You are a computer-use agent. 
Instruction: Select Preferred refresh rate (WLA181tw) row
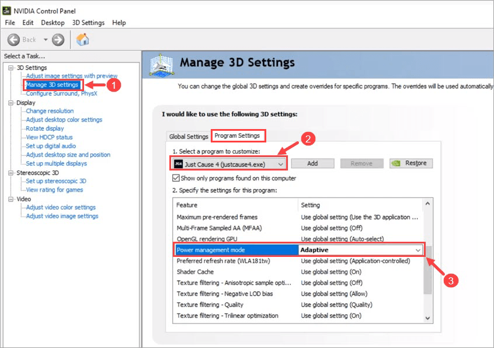coord(297,261)
